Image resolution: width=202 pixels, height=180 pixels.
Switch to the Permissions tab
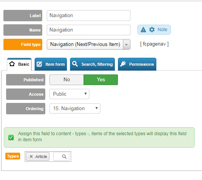pos(137,64)
